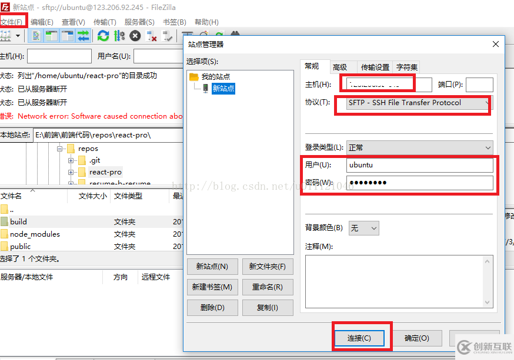Open the Site Manager dropdown arrow in the toolbar
Image resolution: width=514 pixels, height=360 pixels.
(x=18, y=36)
